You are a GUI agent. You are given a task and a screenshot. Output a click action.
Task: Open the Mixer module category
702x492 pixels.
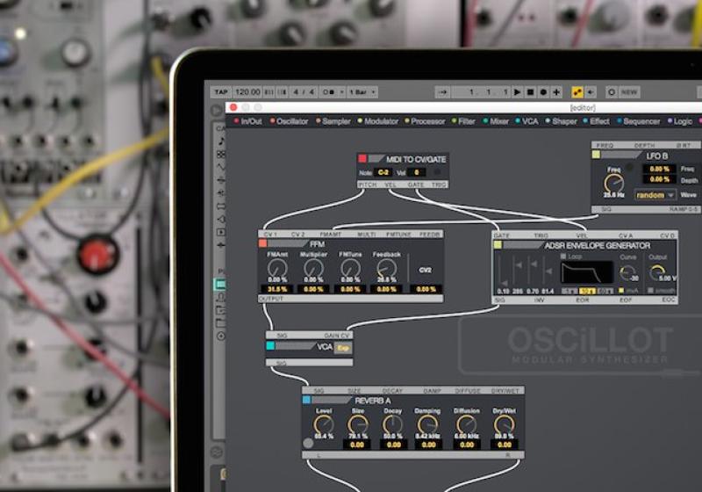tap(496, 121)
